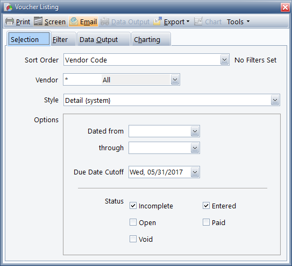Expand the Sort Order dropdown
292x266 pixels.
[225, 60]
